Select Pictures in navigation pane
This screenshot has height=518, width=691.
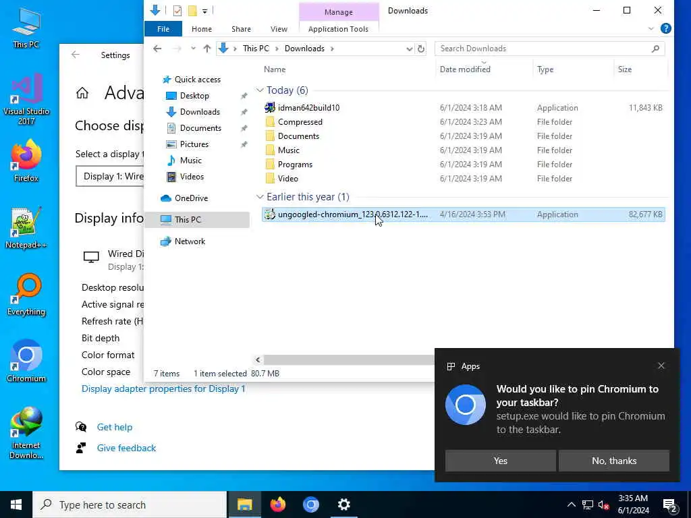pos(194,144)
